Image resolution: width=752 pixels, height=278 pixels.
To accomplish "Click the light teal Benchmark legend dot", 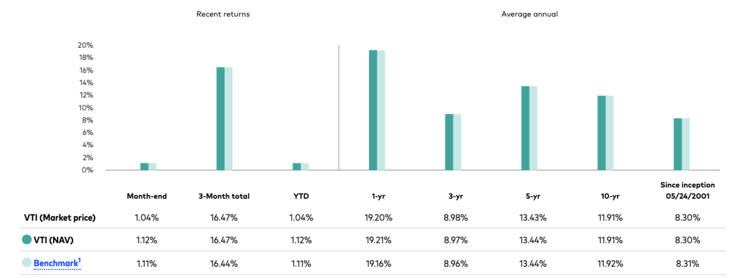I will [26, 263].
